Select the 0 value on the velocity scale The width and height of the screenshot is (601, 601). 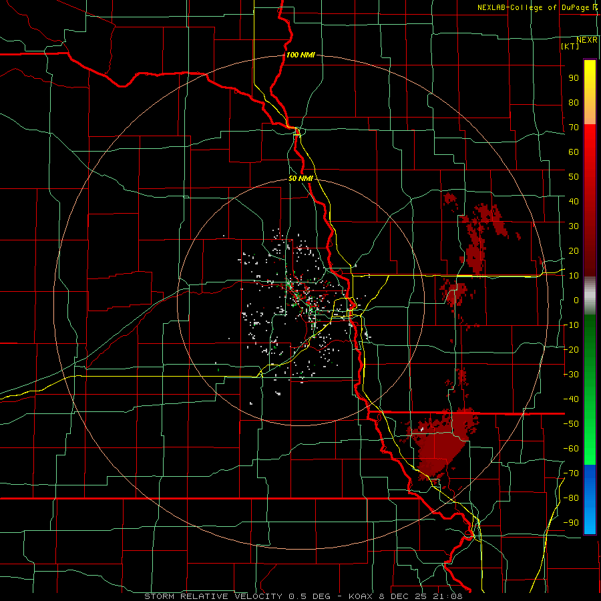pos(576,300)
